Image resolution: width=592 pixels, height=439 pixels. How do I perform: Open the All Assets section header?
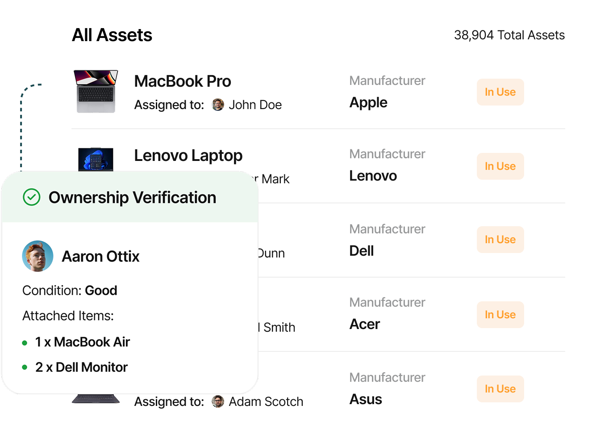point(112,35)
